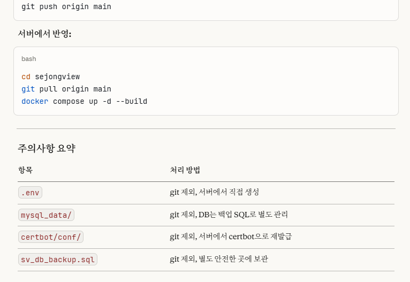The height and width of the screenshot is (282, 410).
Task: Select the ".env" code chip
Action: coord(31,193)
